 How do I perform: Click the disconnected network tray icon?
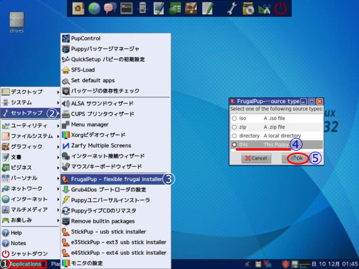(x=267, y=264)
